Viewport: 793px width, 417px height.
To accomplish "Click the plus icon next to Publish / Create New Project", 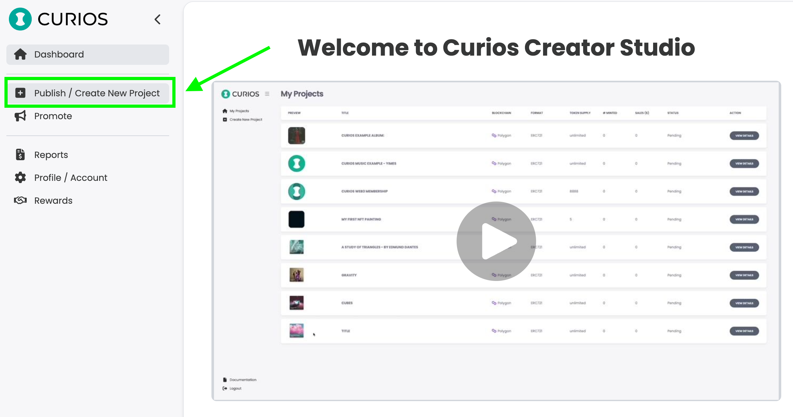I will [x=20, y=93].
